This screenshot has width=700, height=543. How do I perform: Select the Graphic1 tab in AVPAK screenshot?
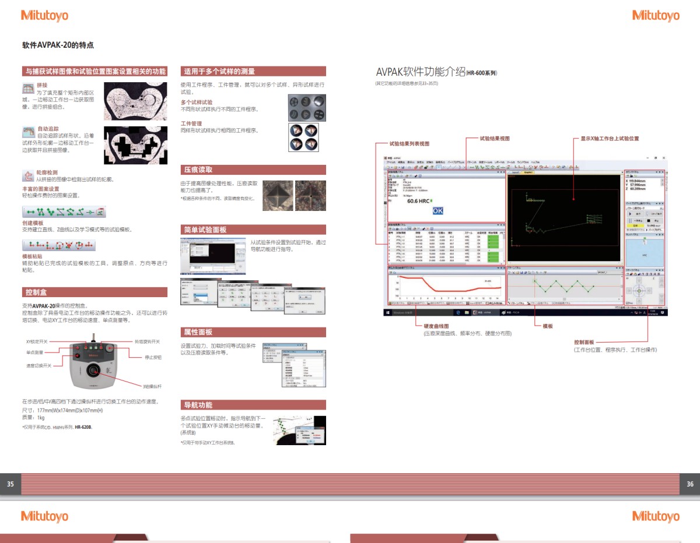[x=528, y=172]
